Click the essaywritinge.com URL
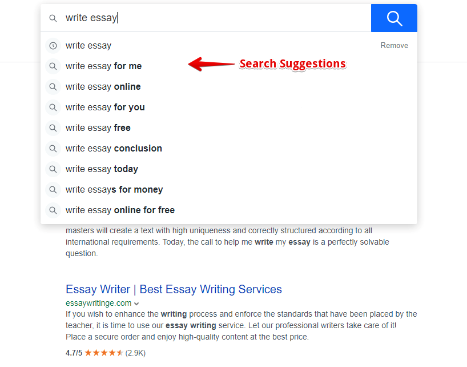Viewport: 467px width, 367px height. tap(98, 303)
